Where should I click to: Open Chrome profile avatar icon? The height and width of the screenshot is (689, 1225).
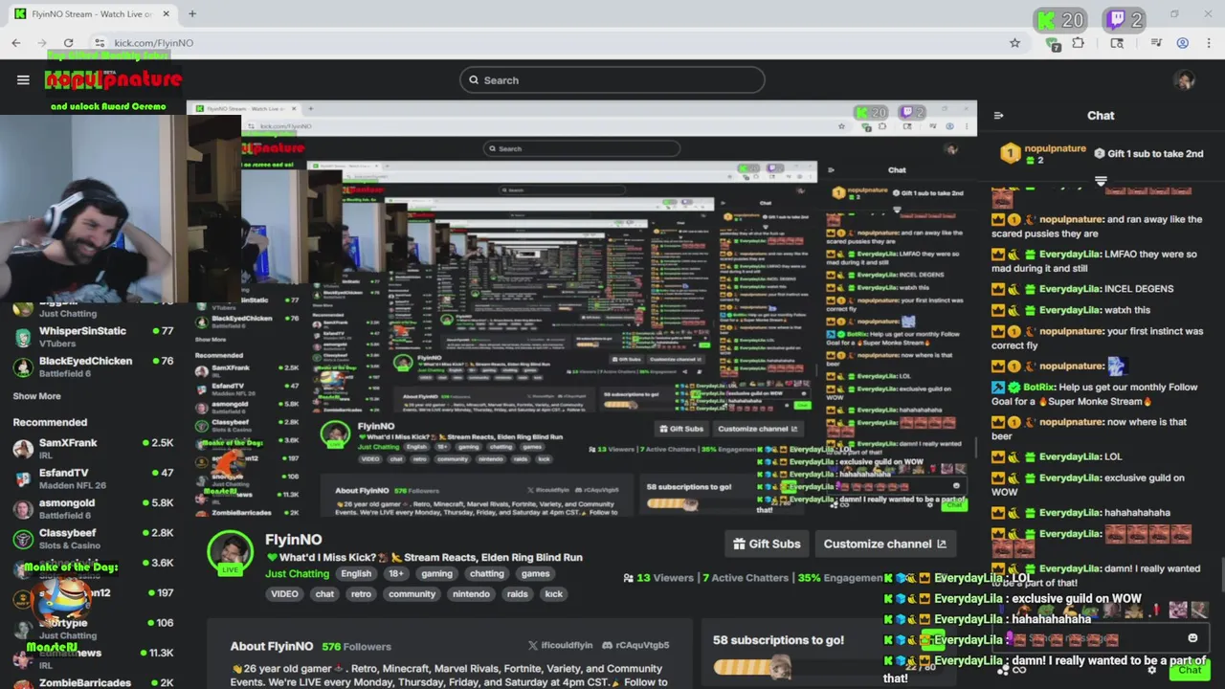(x=1183, y=43)
